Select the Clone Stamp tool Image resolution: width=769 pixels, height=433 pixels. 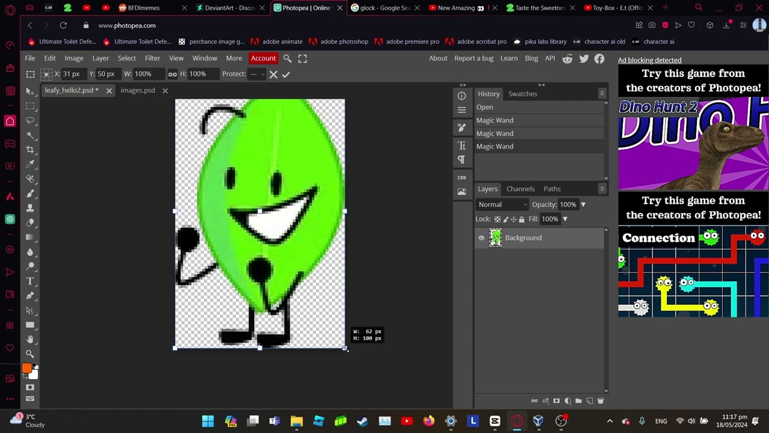point(30,208)
